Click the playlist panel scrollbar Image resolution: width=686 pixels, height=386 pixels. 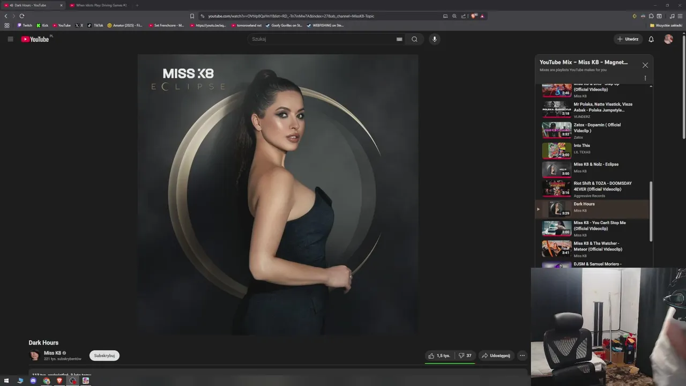pos(652,212)
